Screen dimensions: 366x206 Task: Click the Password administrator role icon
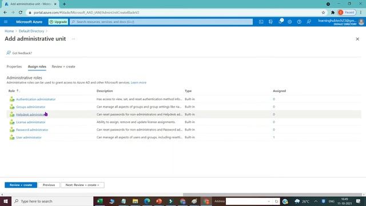pyautogui.click(x=12, y=130)
